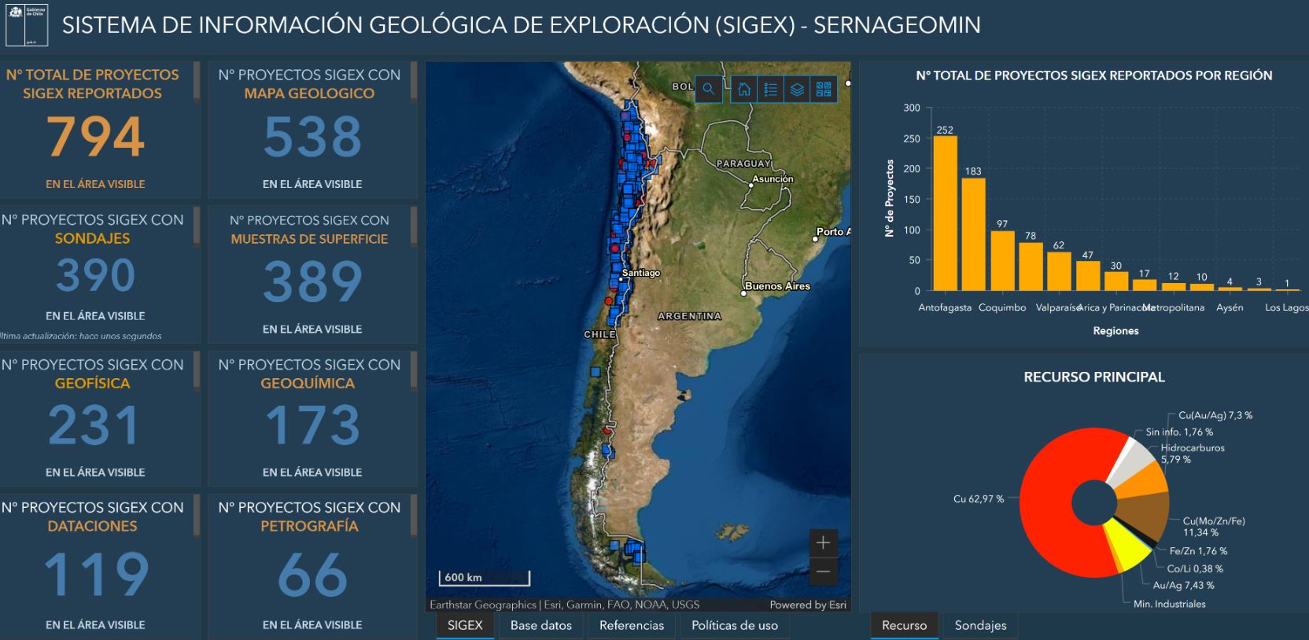Switch to the Sondajes chart tab
Screen dimensions: 1309x640
980,625
